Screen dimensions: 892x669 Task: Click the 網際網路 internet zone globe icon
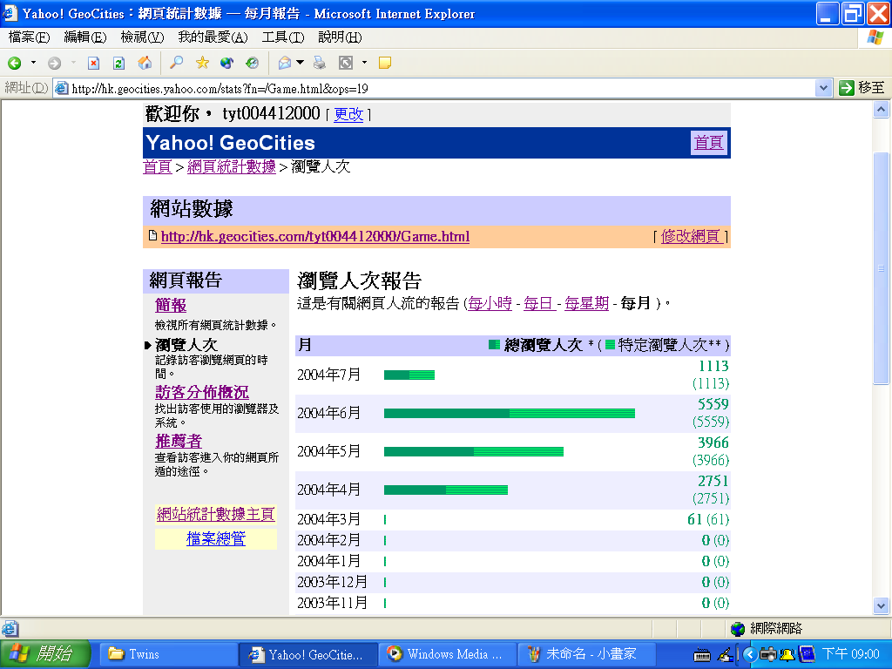[x=738, y=629]
